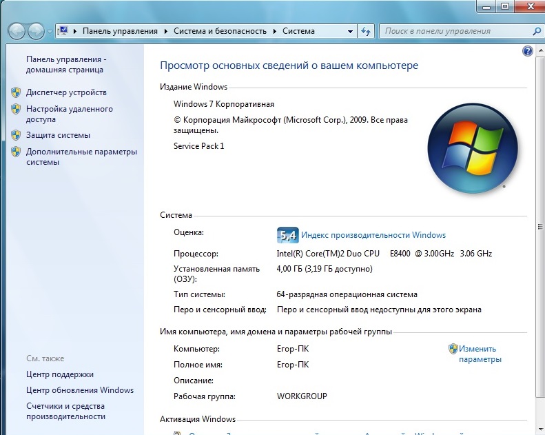Click the vertical scrollbar down arrow
Viewport: 545px width, 435px height.
coord(540,429)
